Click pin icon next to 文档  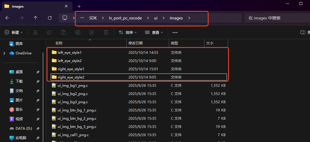38,91
